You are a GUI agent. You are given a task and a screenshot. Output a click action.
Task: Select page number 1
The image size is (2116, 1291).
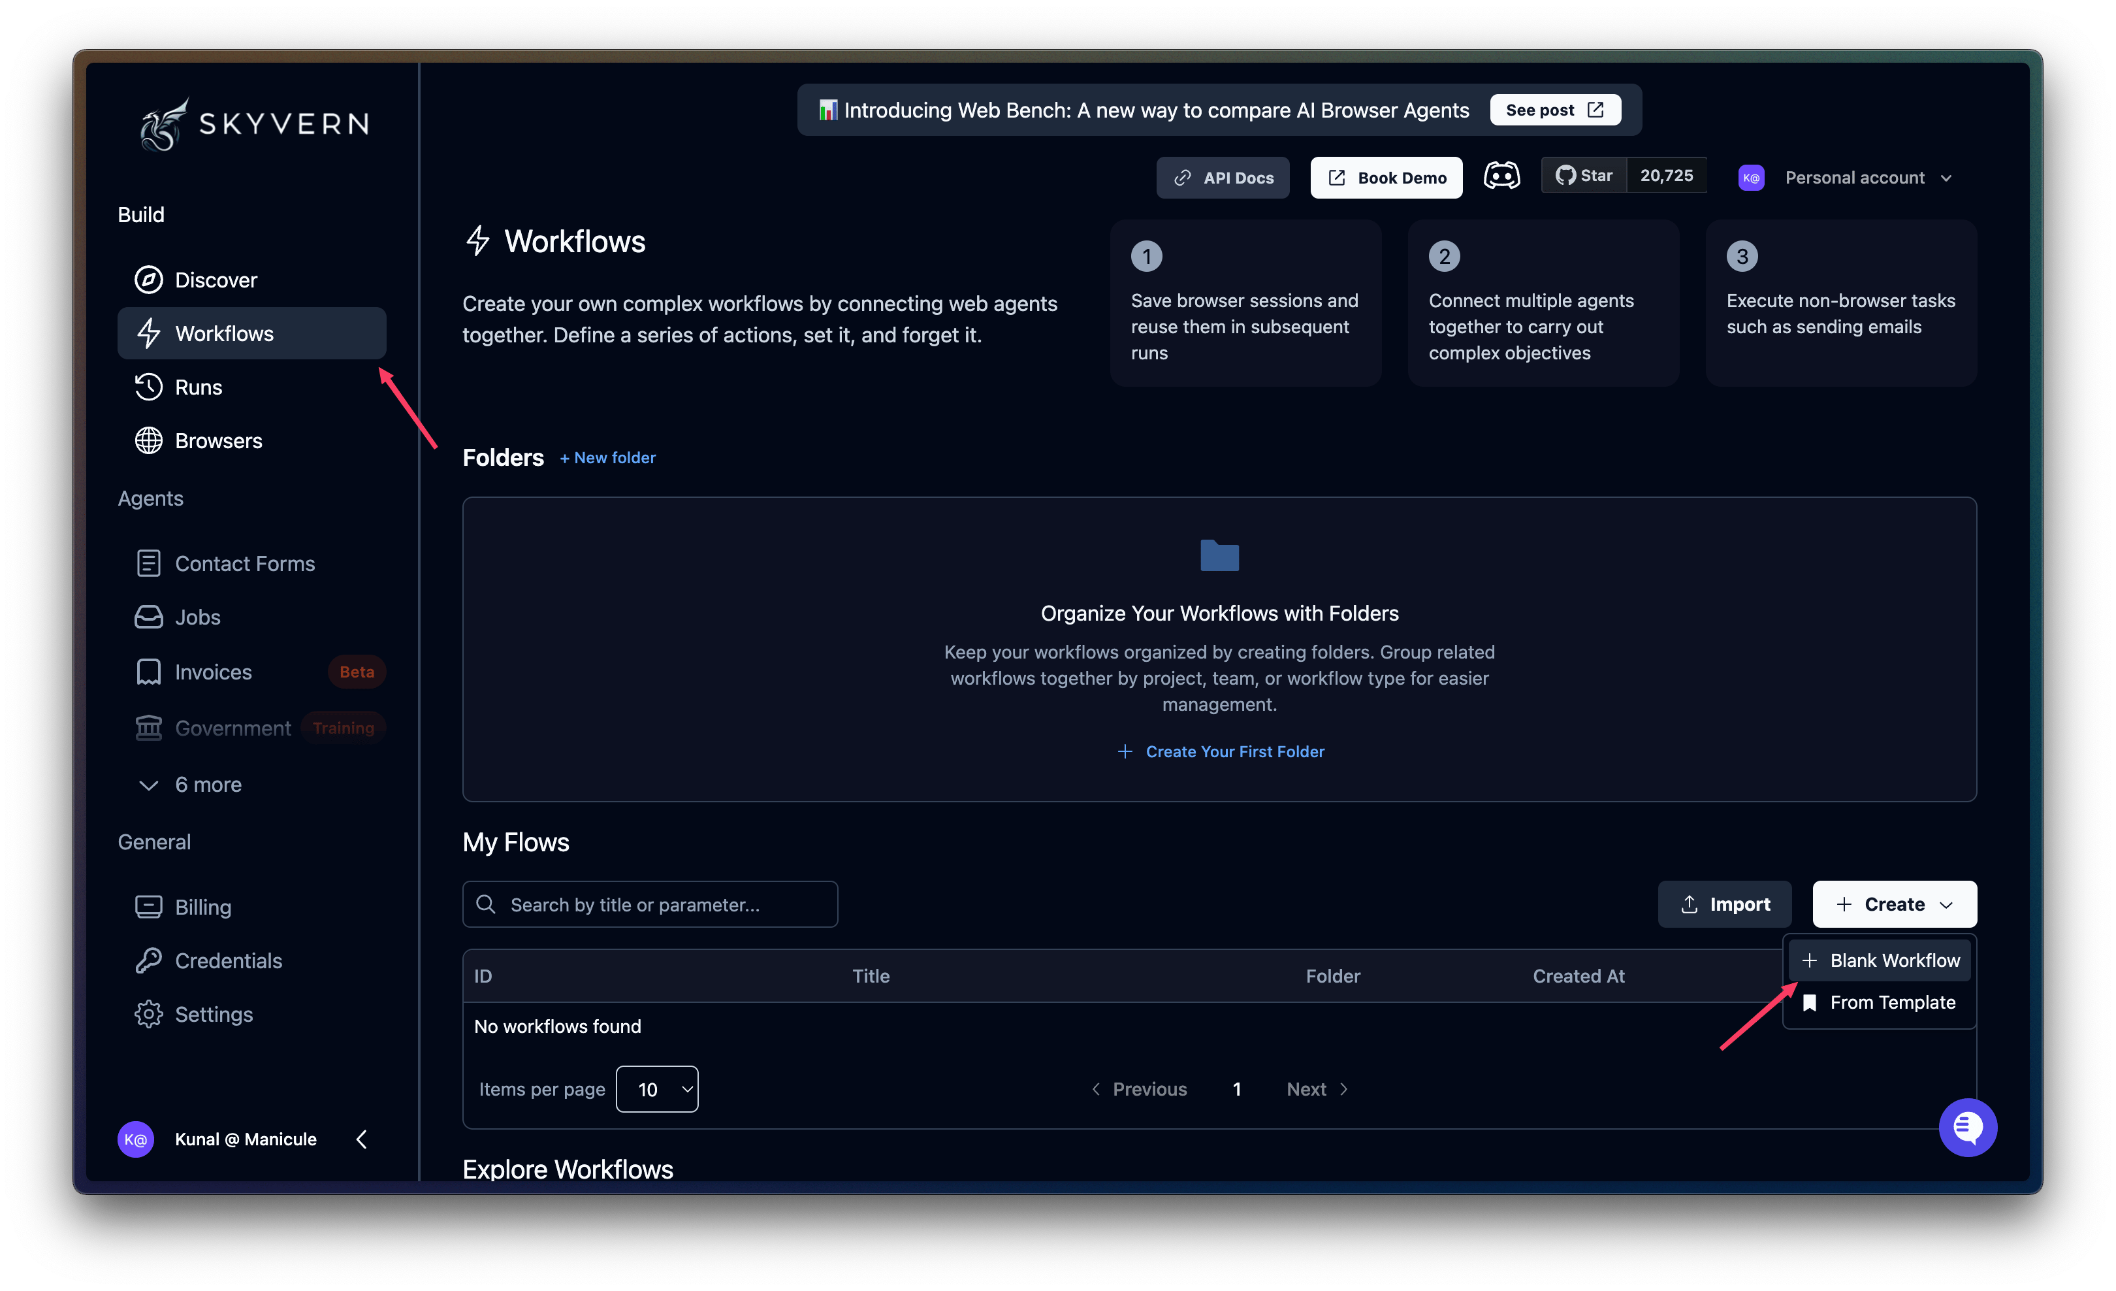tap(1237, 1089)
